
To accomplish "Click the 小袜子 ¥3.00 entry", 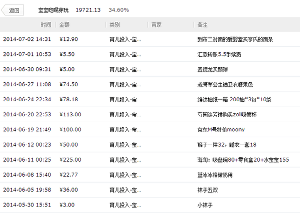I will (150, 205).
